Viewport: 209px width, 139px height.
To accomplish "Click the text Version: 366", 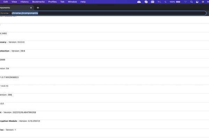I will pos(6,95).
